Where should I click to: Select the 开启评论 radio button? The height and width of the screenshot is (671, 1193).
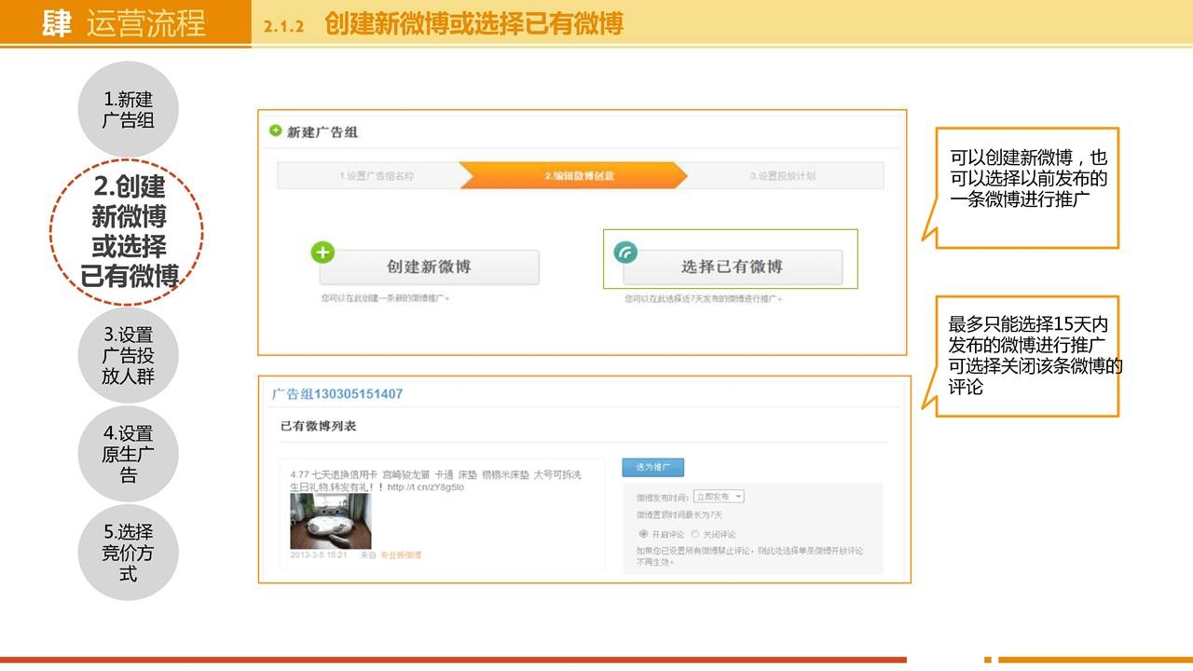(643, 534)
